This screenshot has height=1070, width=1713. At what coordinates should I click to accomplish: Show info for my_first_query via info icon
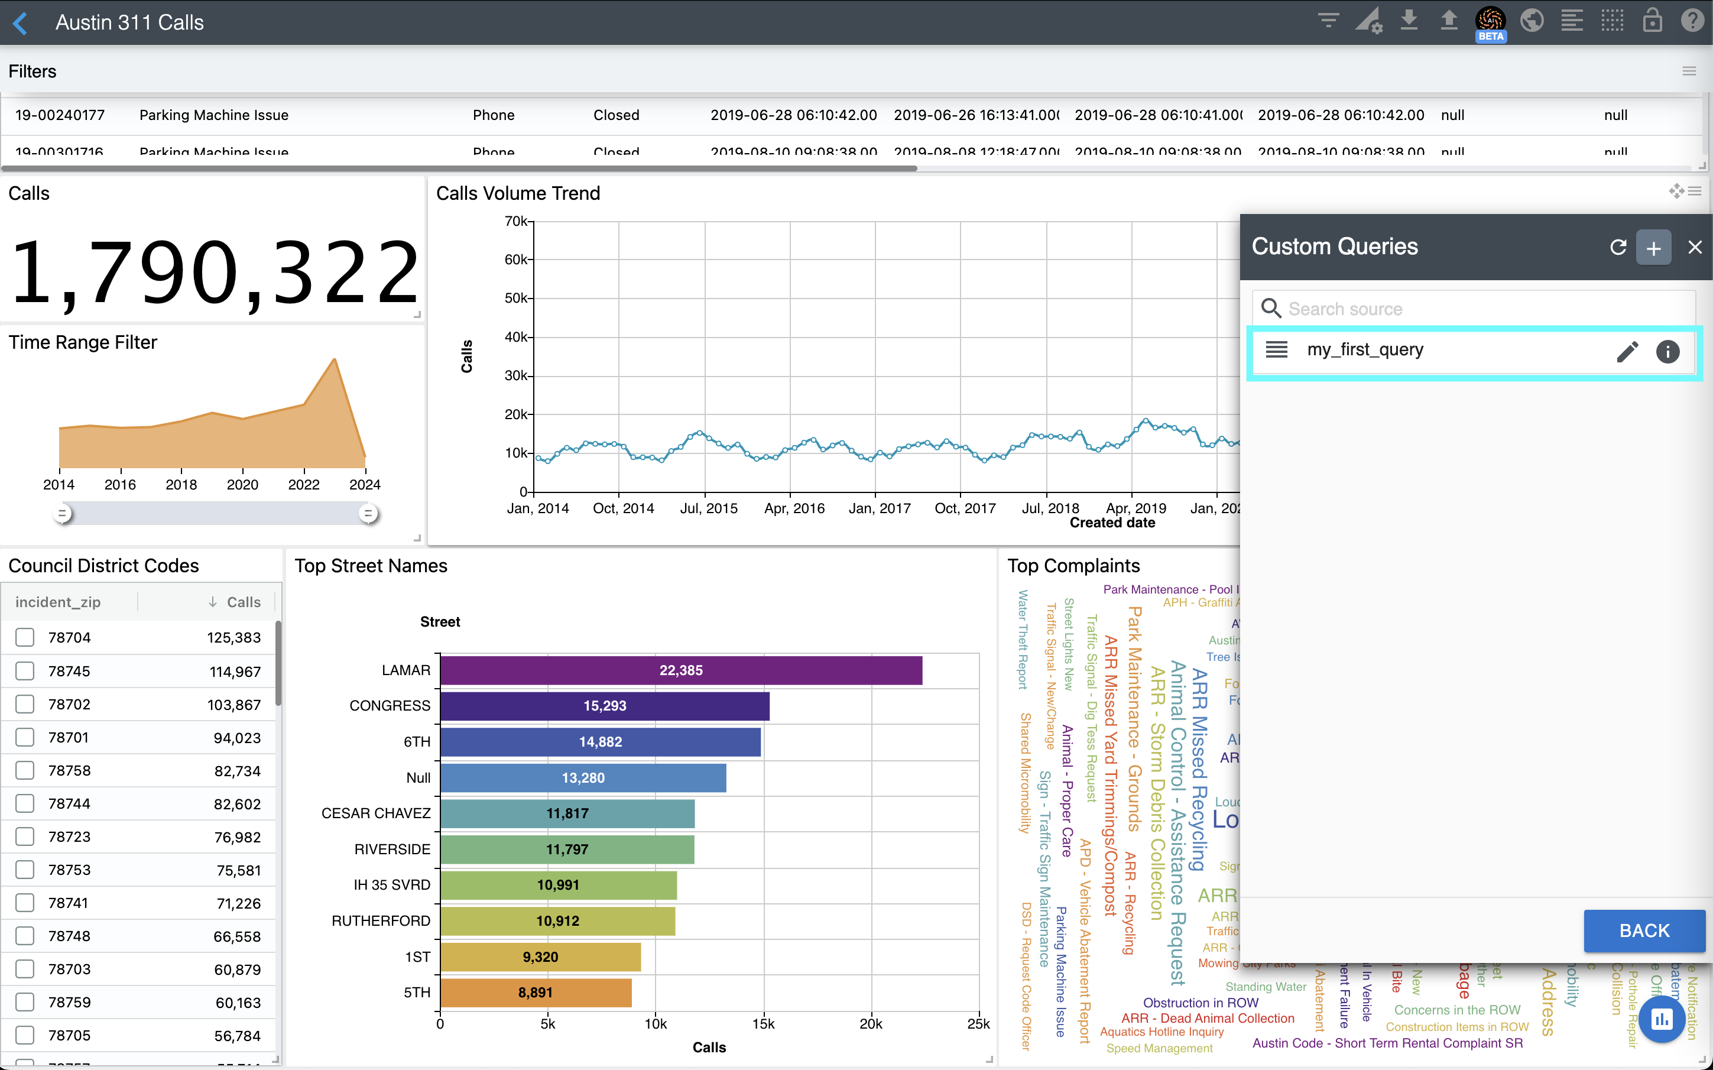[1667, 352]
